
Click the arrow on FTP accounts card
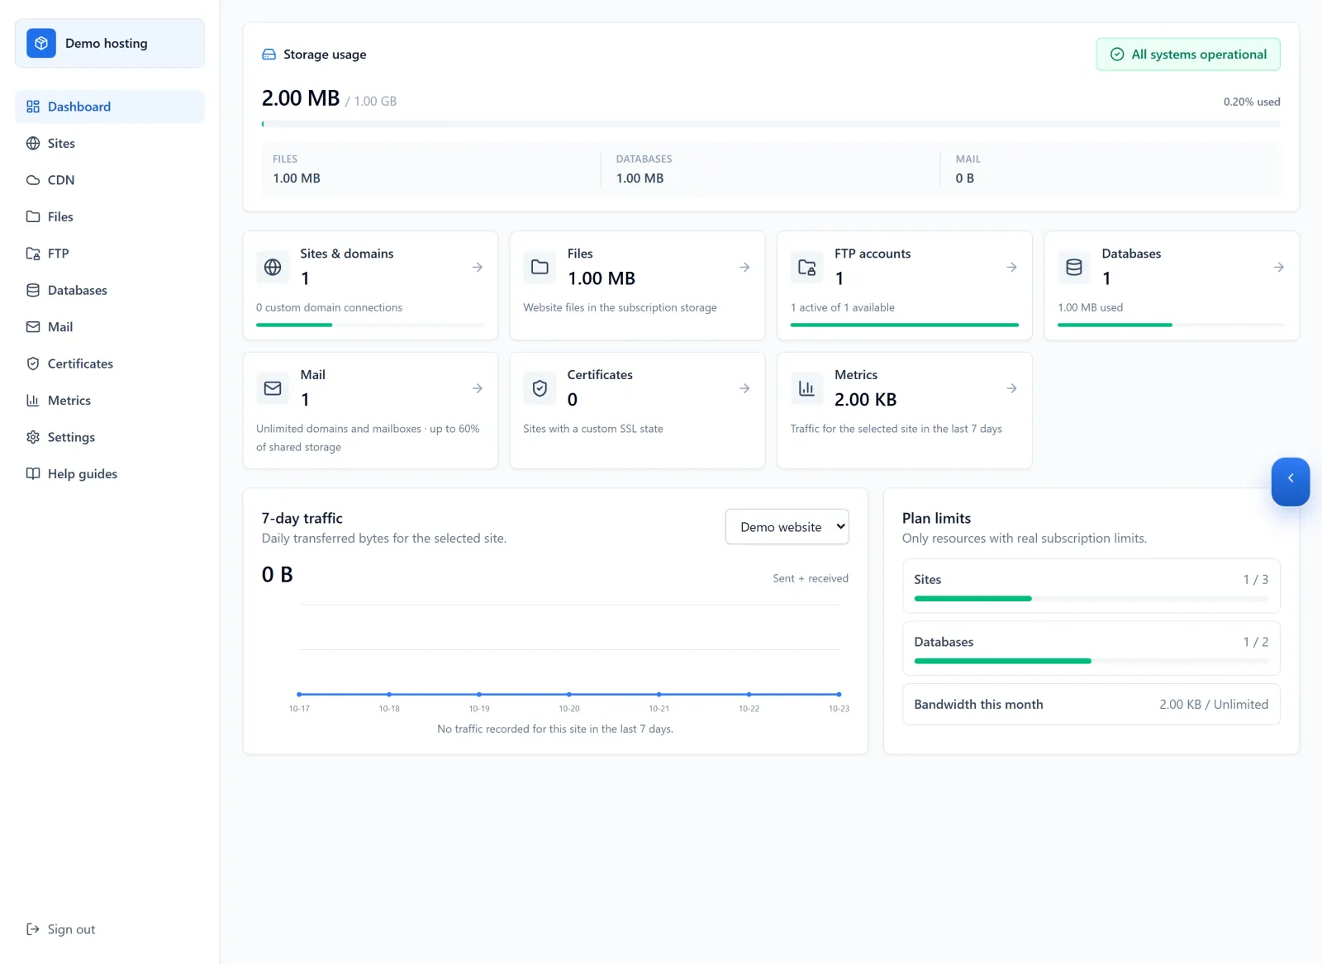click(x=1011, y=267)
